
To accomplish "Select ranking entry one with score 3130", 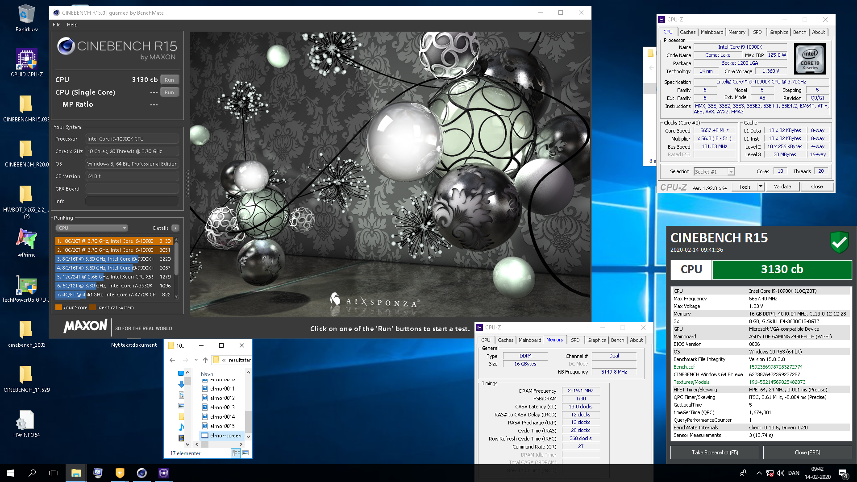I will click(114, 241).
